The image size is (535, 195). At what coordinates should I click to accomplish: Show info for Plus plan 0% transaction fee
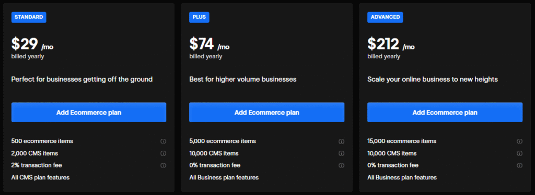[x=341, y=165]
